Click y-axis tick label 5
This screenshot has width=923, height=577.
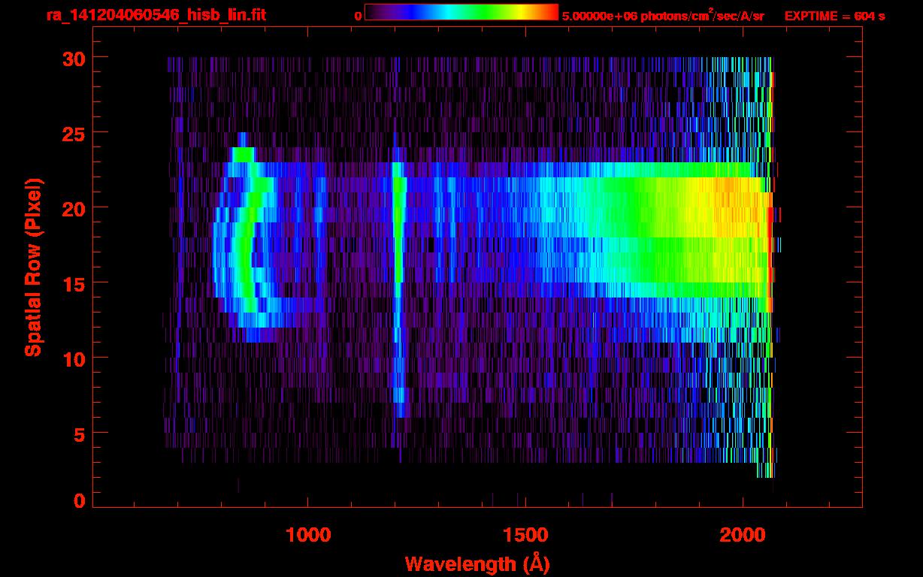tap(79, 434)
